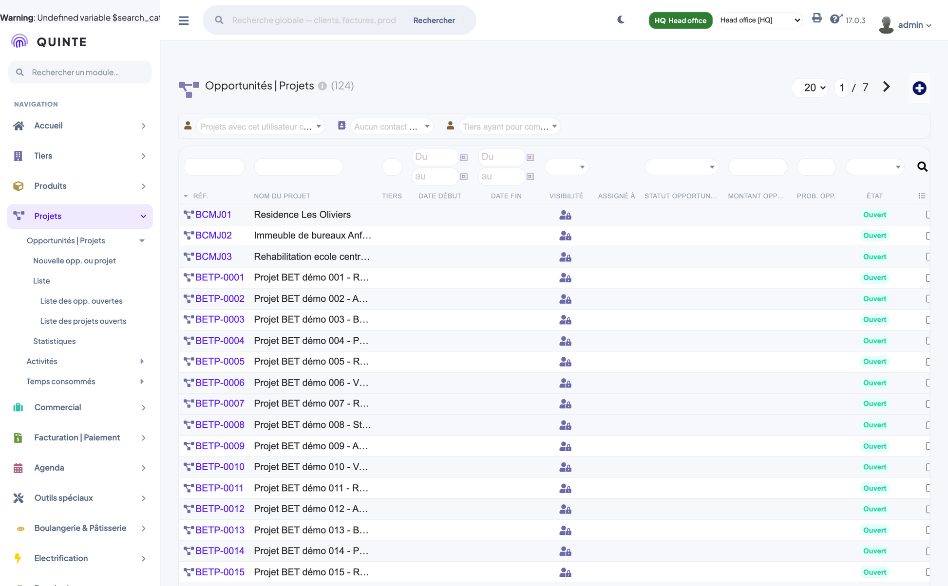Expand the Commercial navigation menu
The image size is (948, 586).
click(80, 407)
